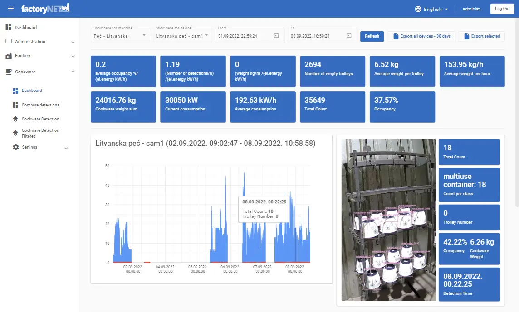
Task: Click the 30050 kW current consumption card
Action: click(x=193, y=107)
